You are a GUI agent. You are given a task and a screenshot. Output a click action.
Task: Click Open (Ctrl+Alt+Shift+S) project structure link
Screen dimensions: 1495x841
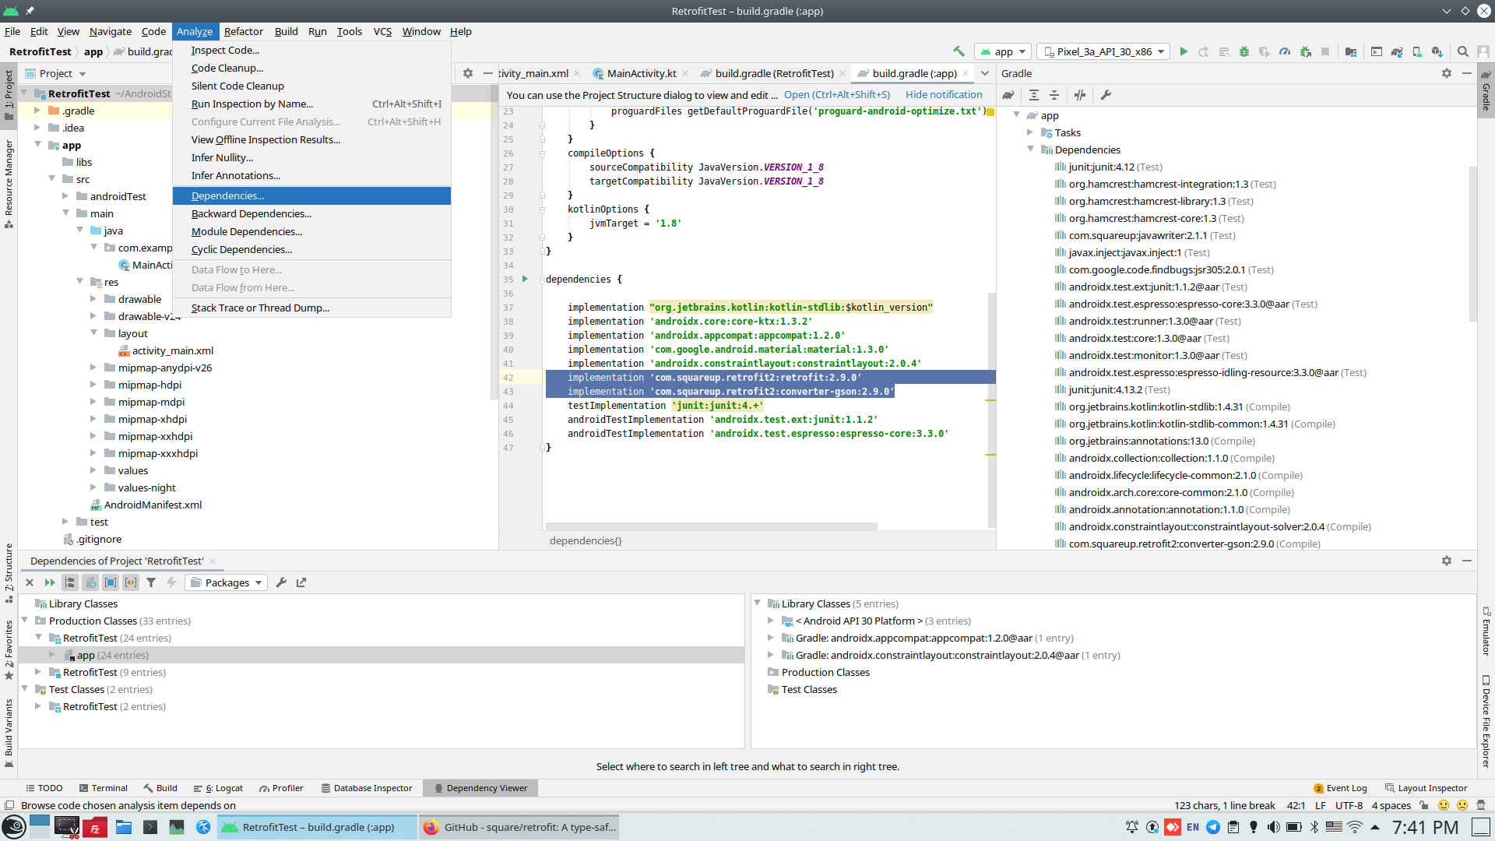point(836,94)
